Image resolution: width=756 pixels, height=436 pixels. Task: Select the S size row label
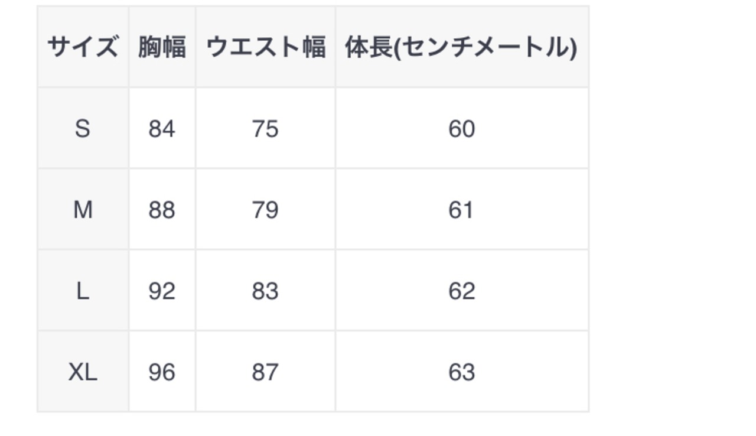point(83,128)
